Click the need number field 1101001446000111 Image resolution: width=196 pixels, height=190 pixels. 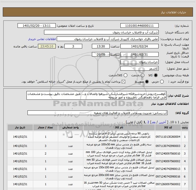pos(139,26)
